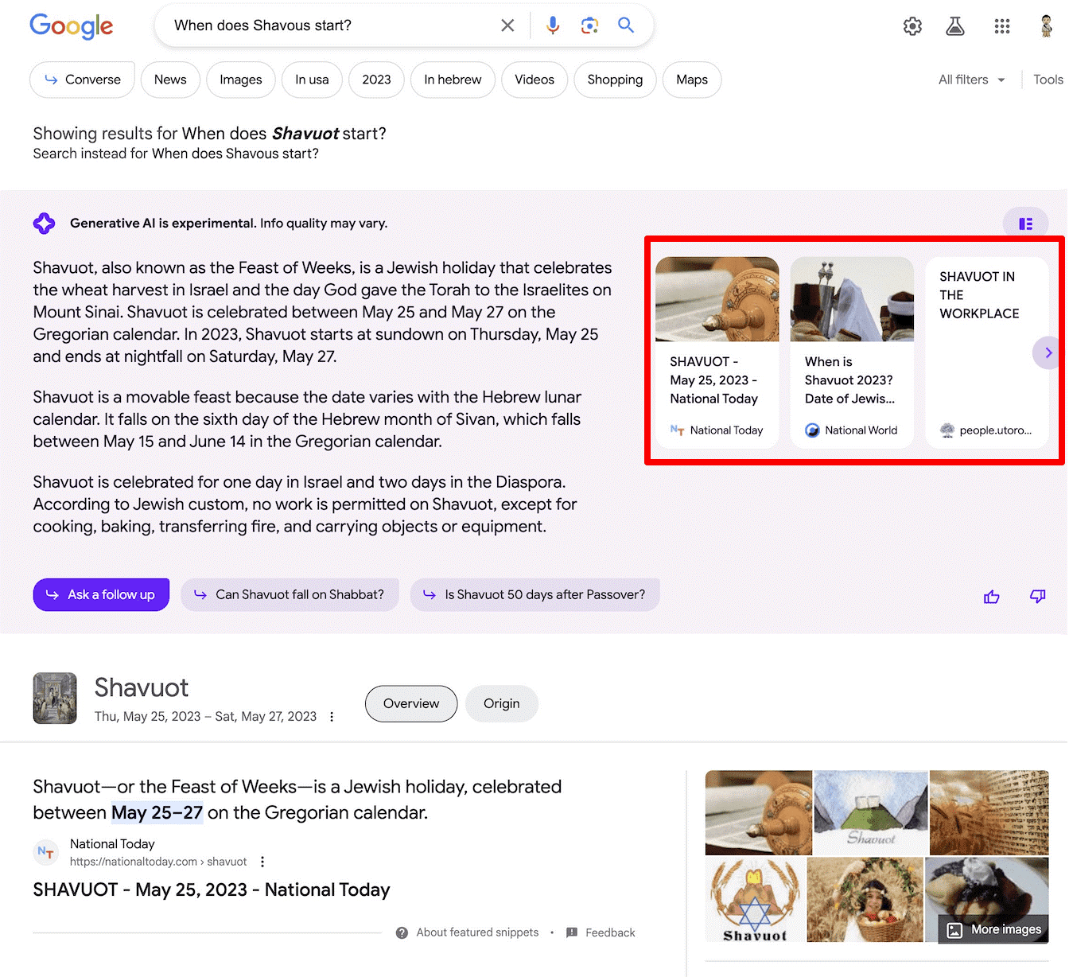The height and width of the screenshot is (977, 1069).
Task: Open the nationaltoday.com shavuot URL
Action: click(x=158, y=862)
